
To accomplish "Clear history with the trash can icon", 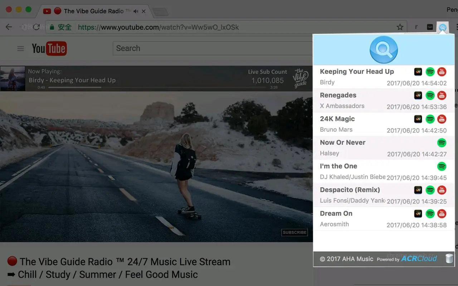I will tap(449, 258).
